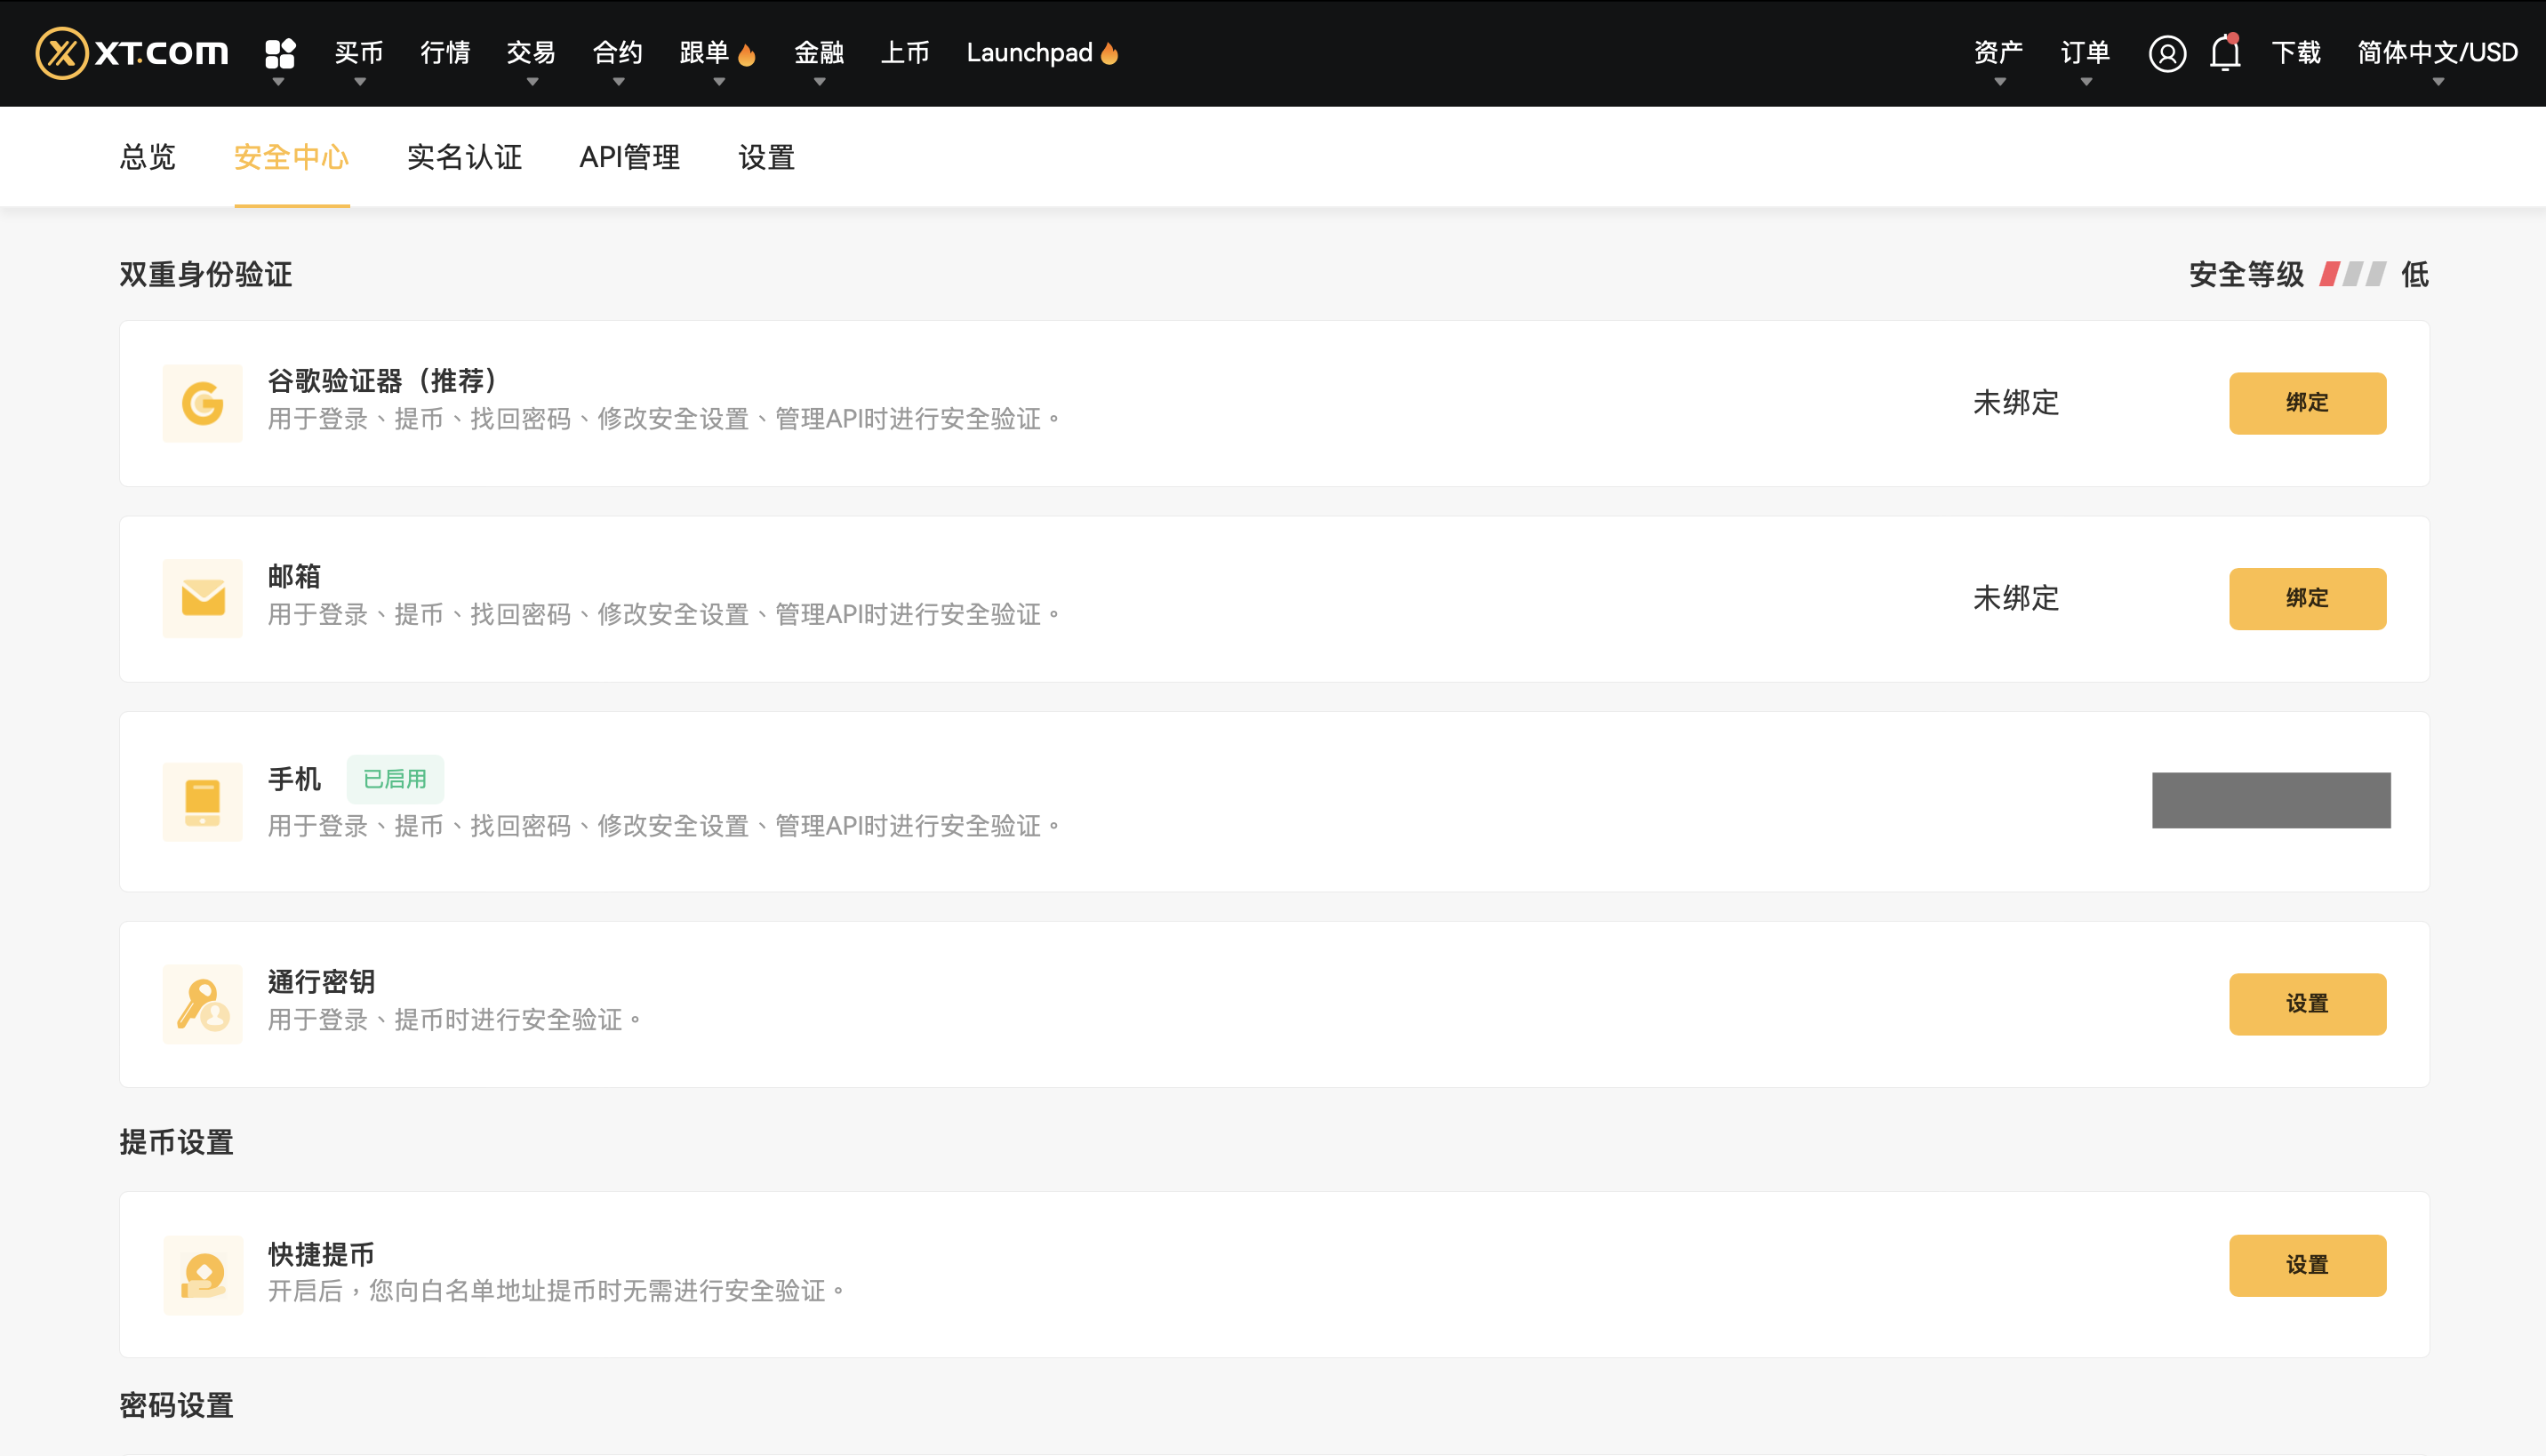Image resolution: width=2546 pixels, height=1456 pixels.
Task: Click the 未绑定 status for 谷歌验证器
Action: coord(2016,403)
